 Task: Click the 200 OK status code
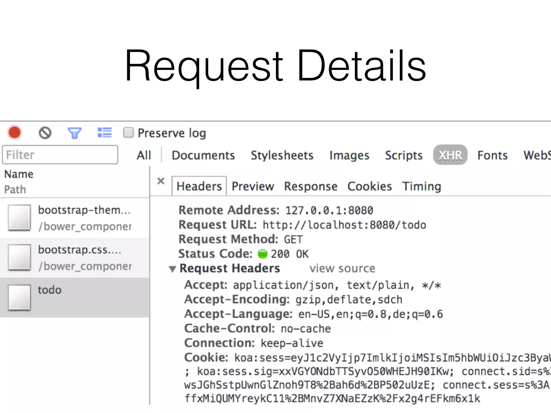click(x=289, y=254)
